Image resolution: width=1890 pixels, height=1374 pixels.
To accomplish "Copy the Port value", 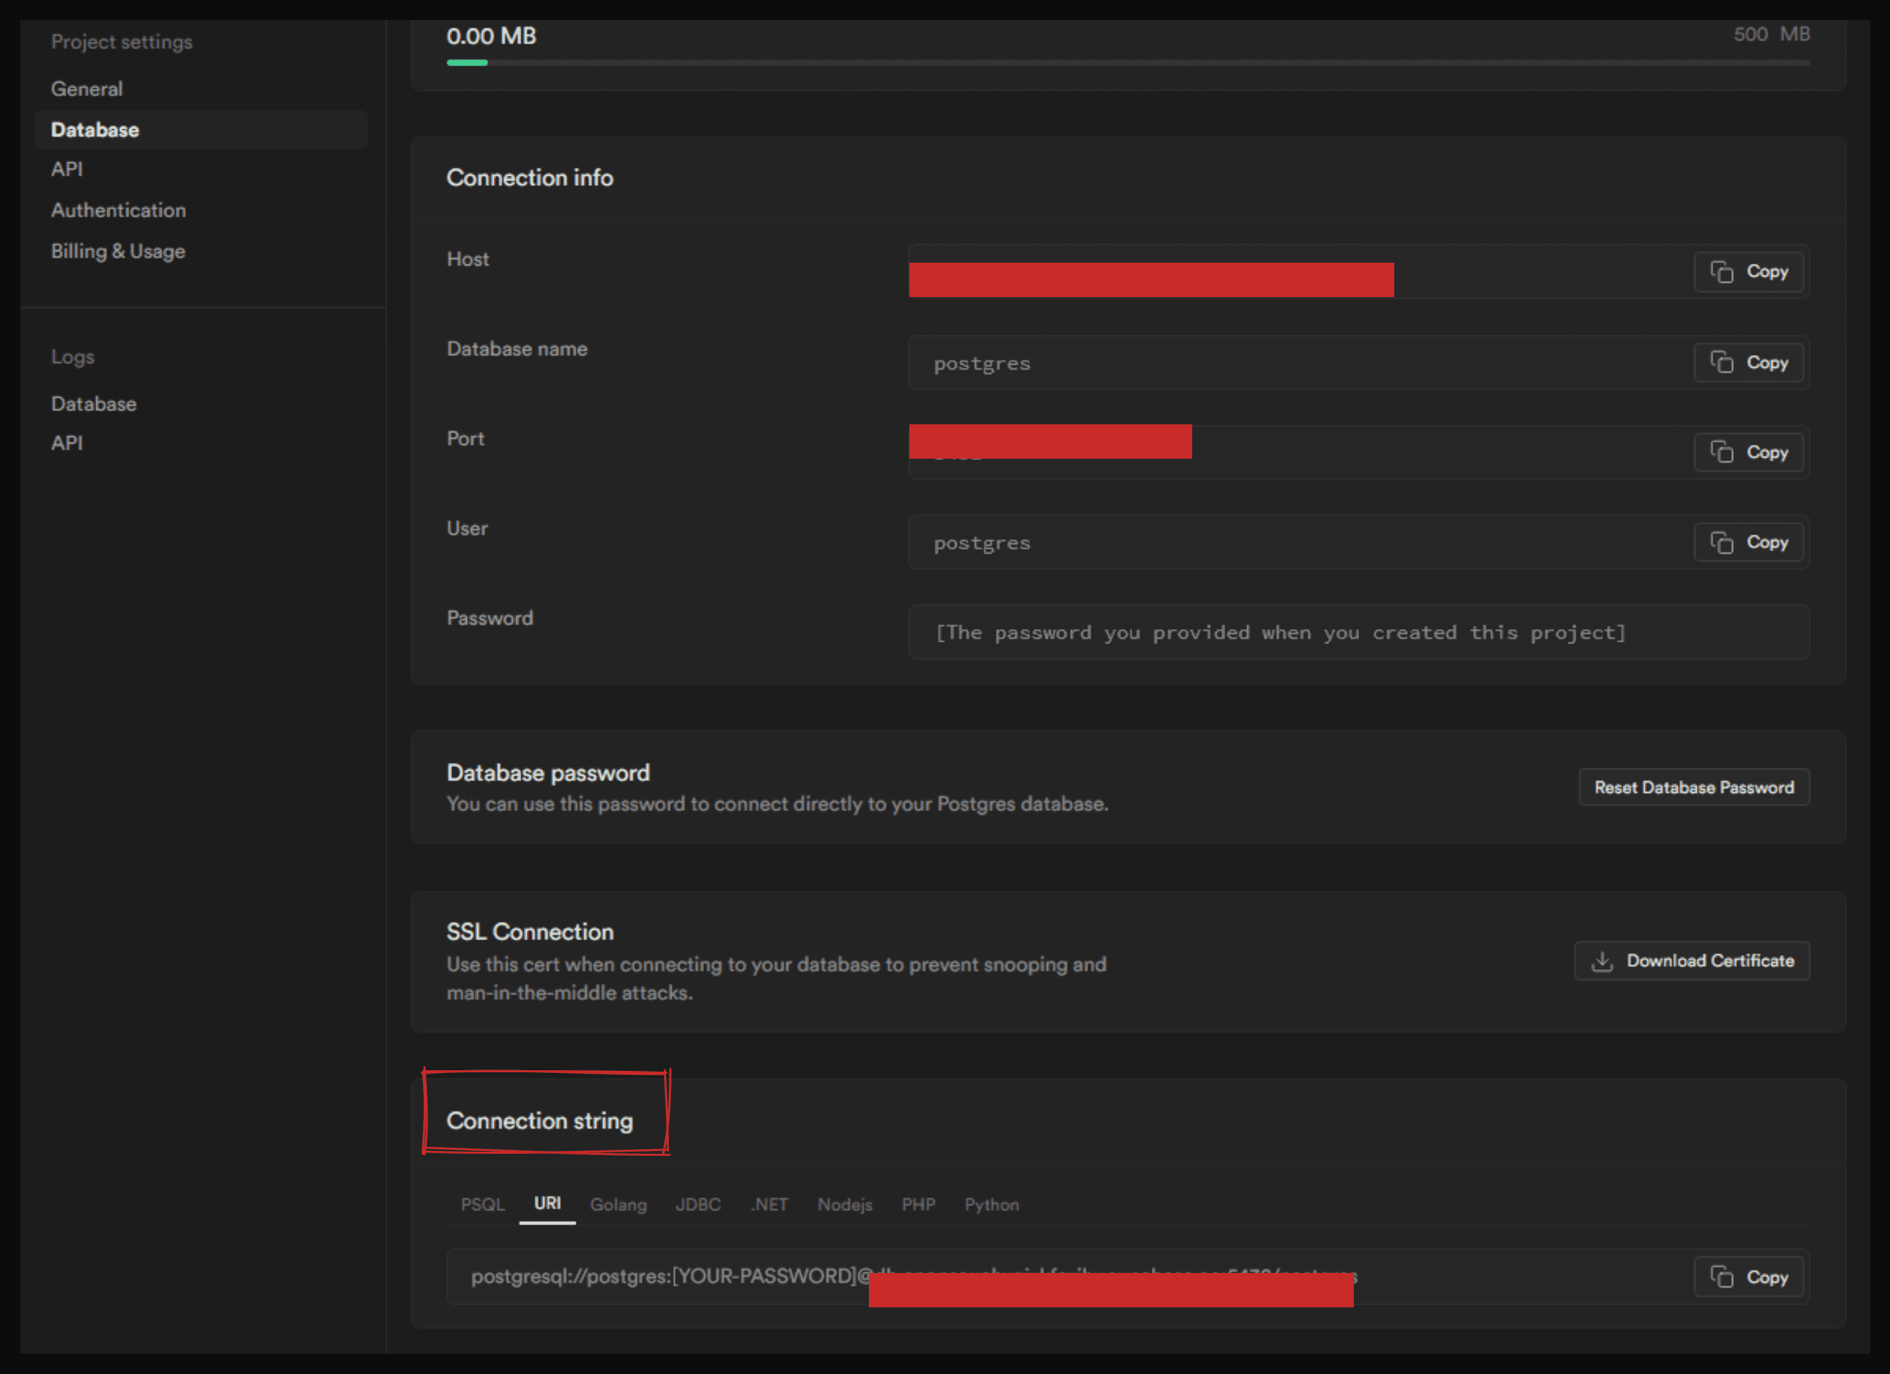I will (x=1749, y=453).
